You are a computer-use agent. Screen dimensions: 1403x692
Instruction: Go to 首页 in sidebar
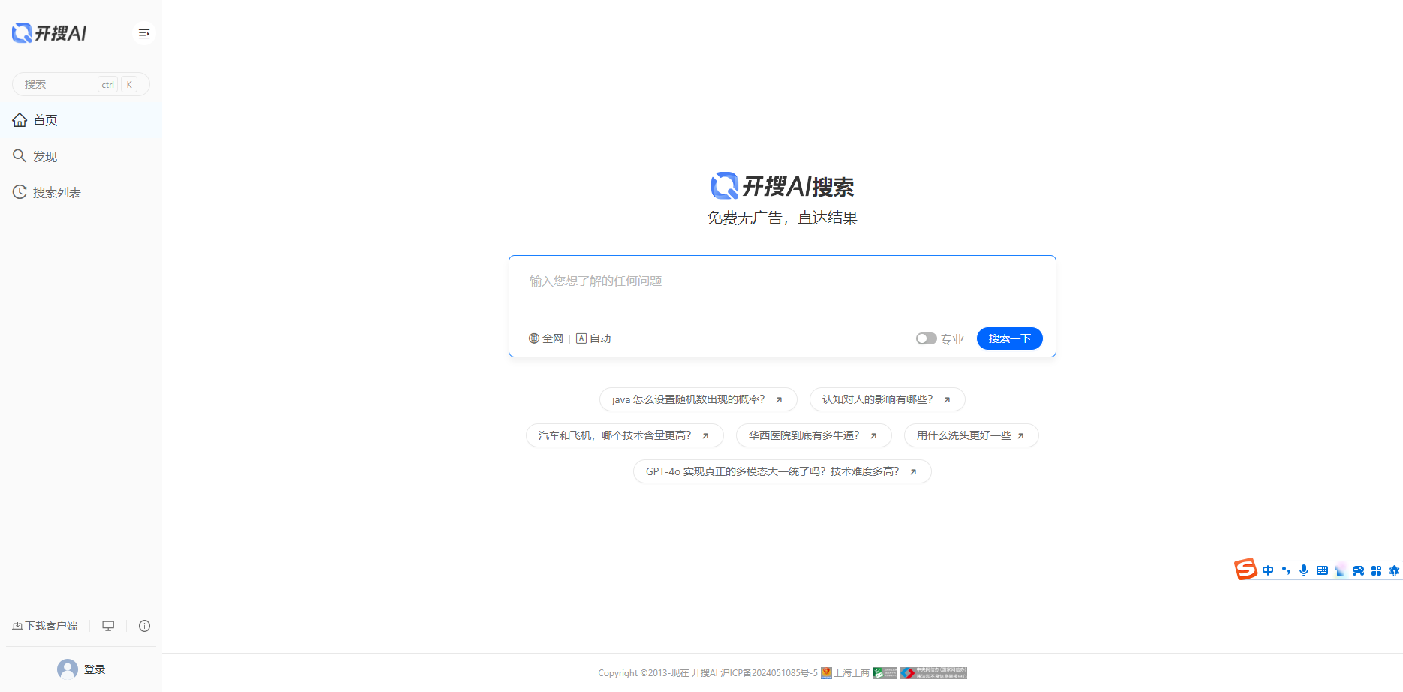[81, 120]
